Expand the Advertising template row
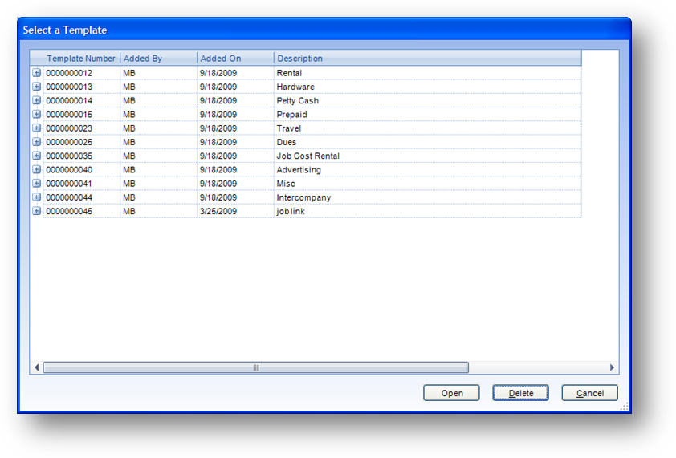This screenshot has width=676, height=458. click(36, 170)
